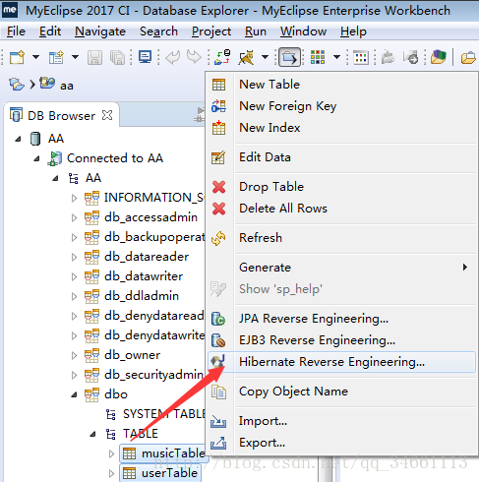This screenshot has width=479, height=482.
Task: Select the db_securityadmin schema
Action: pos(153,375)
